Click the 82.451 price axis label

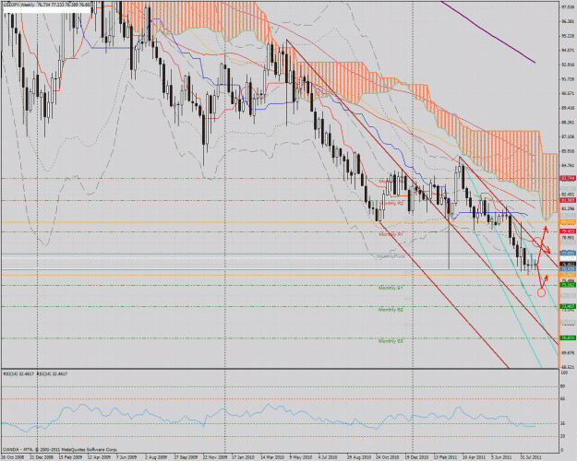568,195
